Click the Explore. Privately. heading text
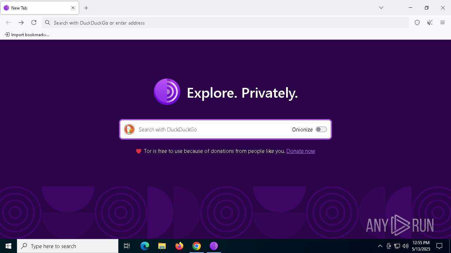 [x=242, y=93]
